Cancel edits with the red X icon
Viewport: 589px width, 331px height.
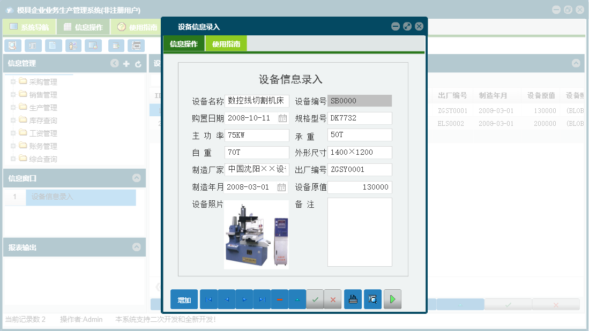click(333, 299)
